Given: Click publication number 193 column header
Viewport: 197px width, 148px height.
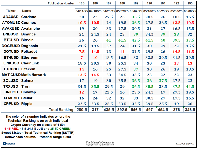Looking at the screenshot, I should tap(190, 3).
